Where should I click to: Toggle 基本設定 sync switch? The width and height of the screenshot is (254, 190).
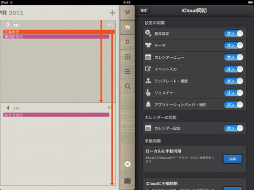point(234,33)
